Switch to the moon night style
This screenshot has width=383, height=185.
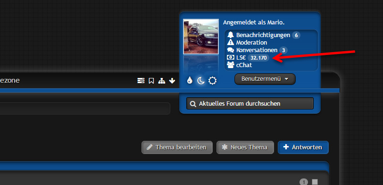pyautogui.click(x=201, y=80)
